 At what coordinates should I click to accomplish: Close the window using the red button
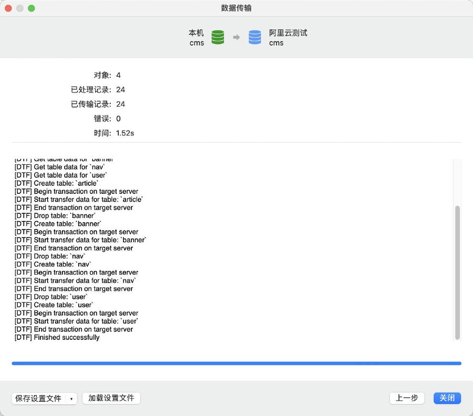tap(8, 8)
